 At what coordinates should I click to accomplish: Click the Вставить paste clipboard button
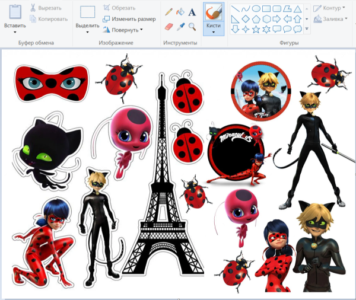coord(15,12)
